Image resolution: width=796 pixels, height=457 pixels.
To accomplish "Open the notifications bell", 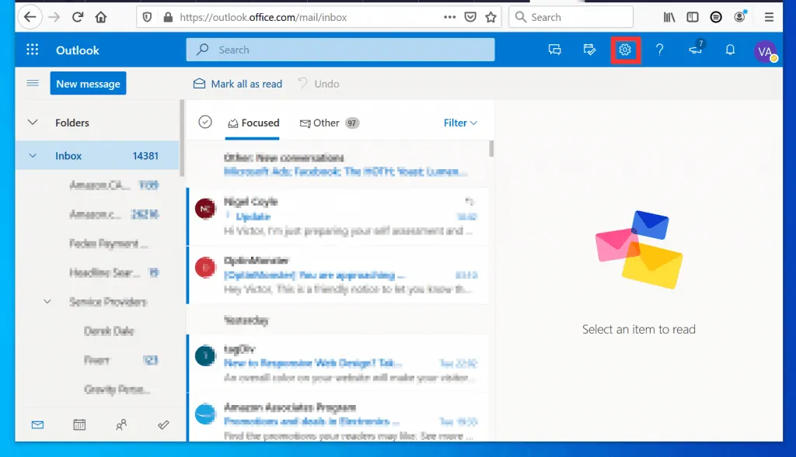I will pos(730,49).
